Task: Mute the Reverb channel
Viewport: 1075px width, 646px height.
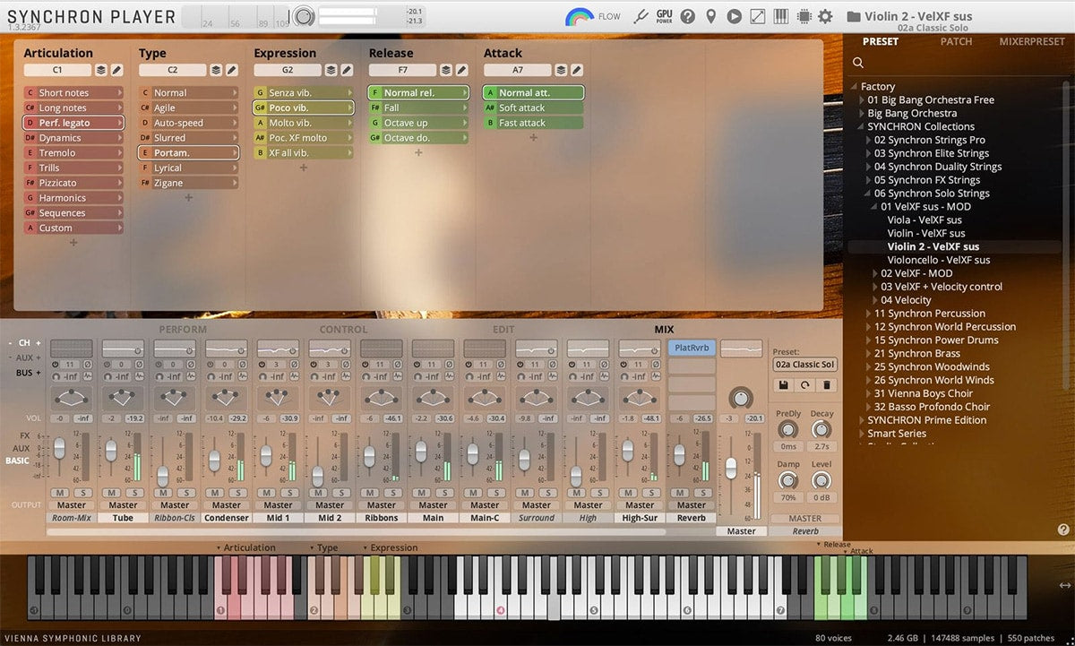Action: pos(681,493)
